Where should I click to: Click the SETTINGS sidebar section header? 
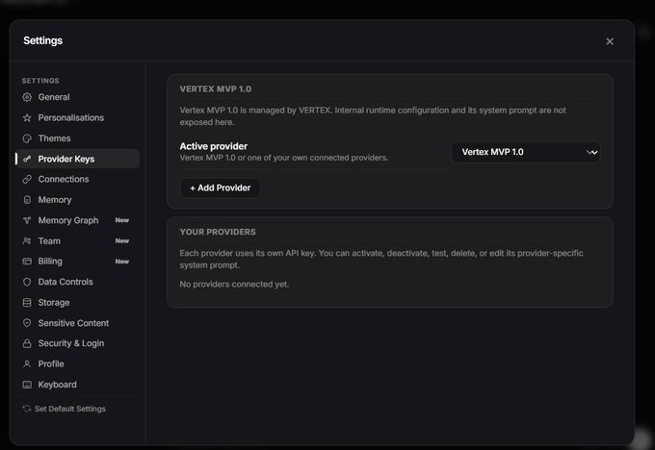tap(40, 81)
